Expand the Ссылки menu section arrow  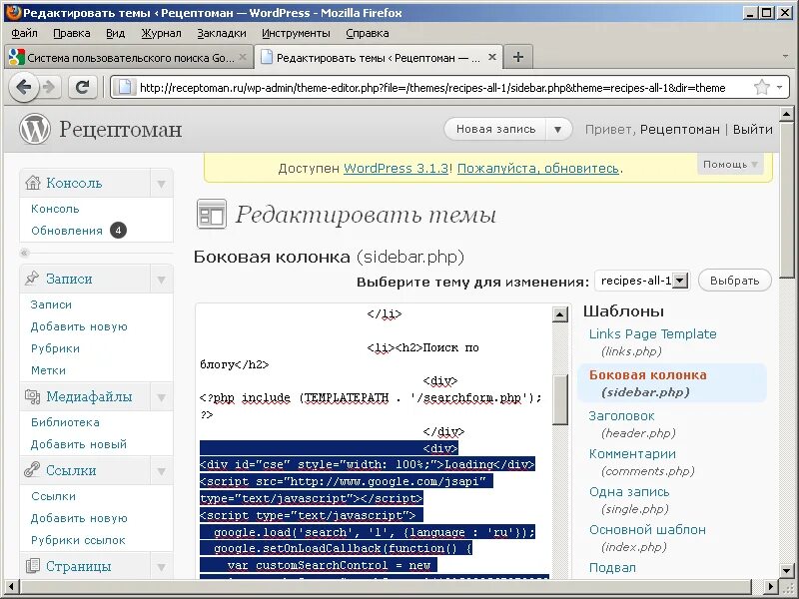(x=162, y=470)
